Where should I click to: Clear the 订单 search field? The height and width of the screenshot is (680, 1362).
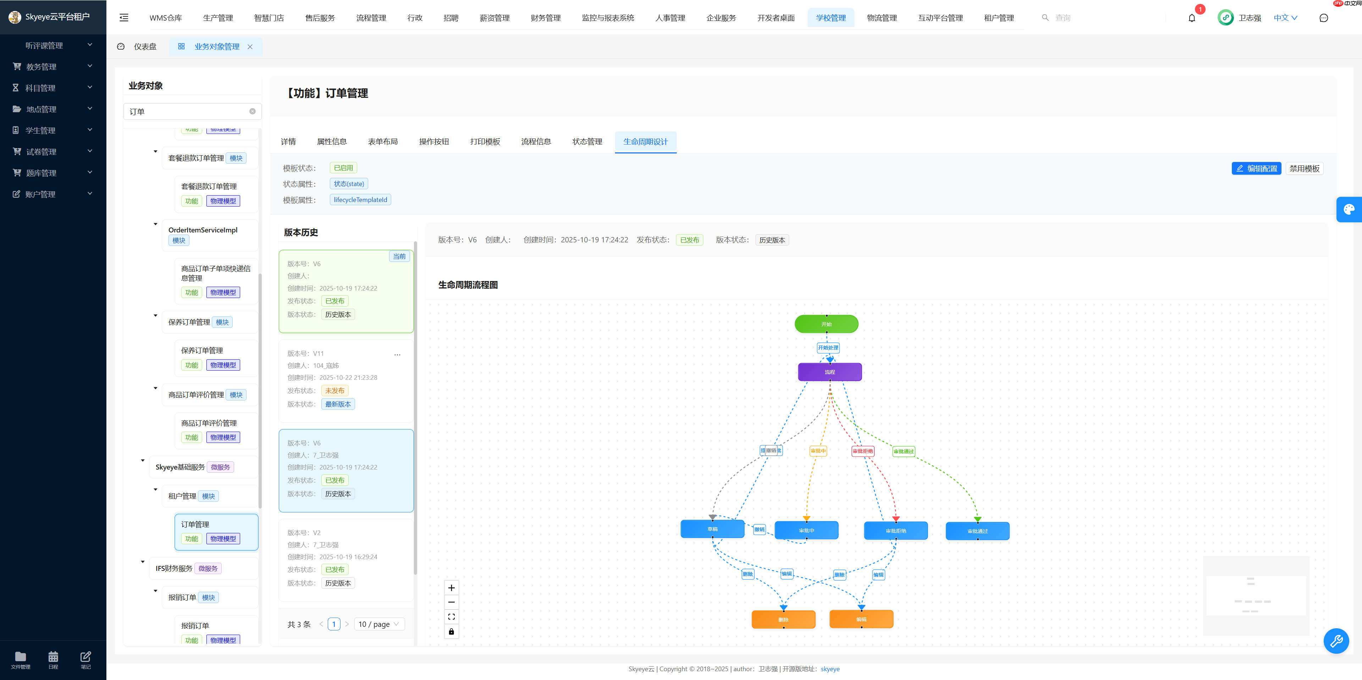point(252,112)
